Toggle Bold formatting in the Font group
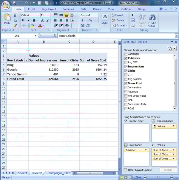 tap(23, 20)
